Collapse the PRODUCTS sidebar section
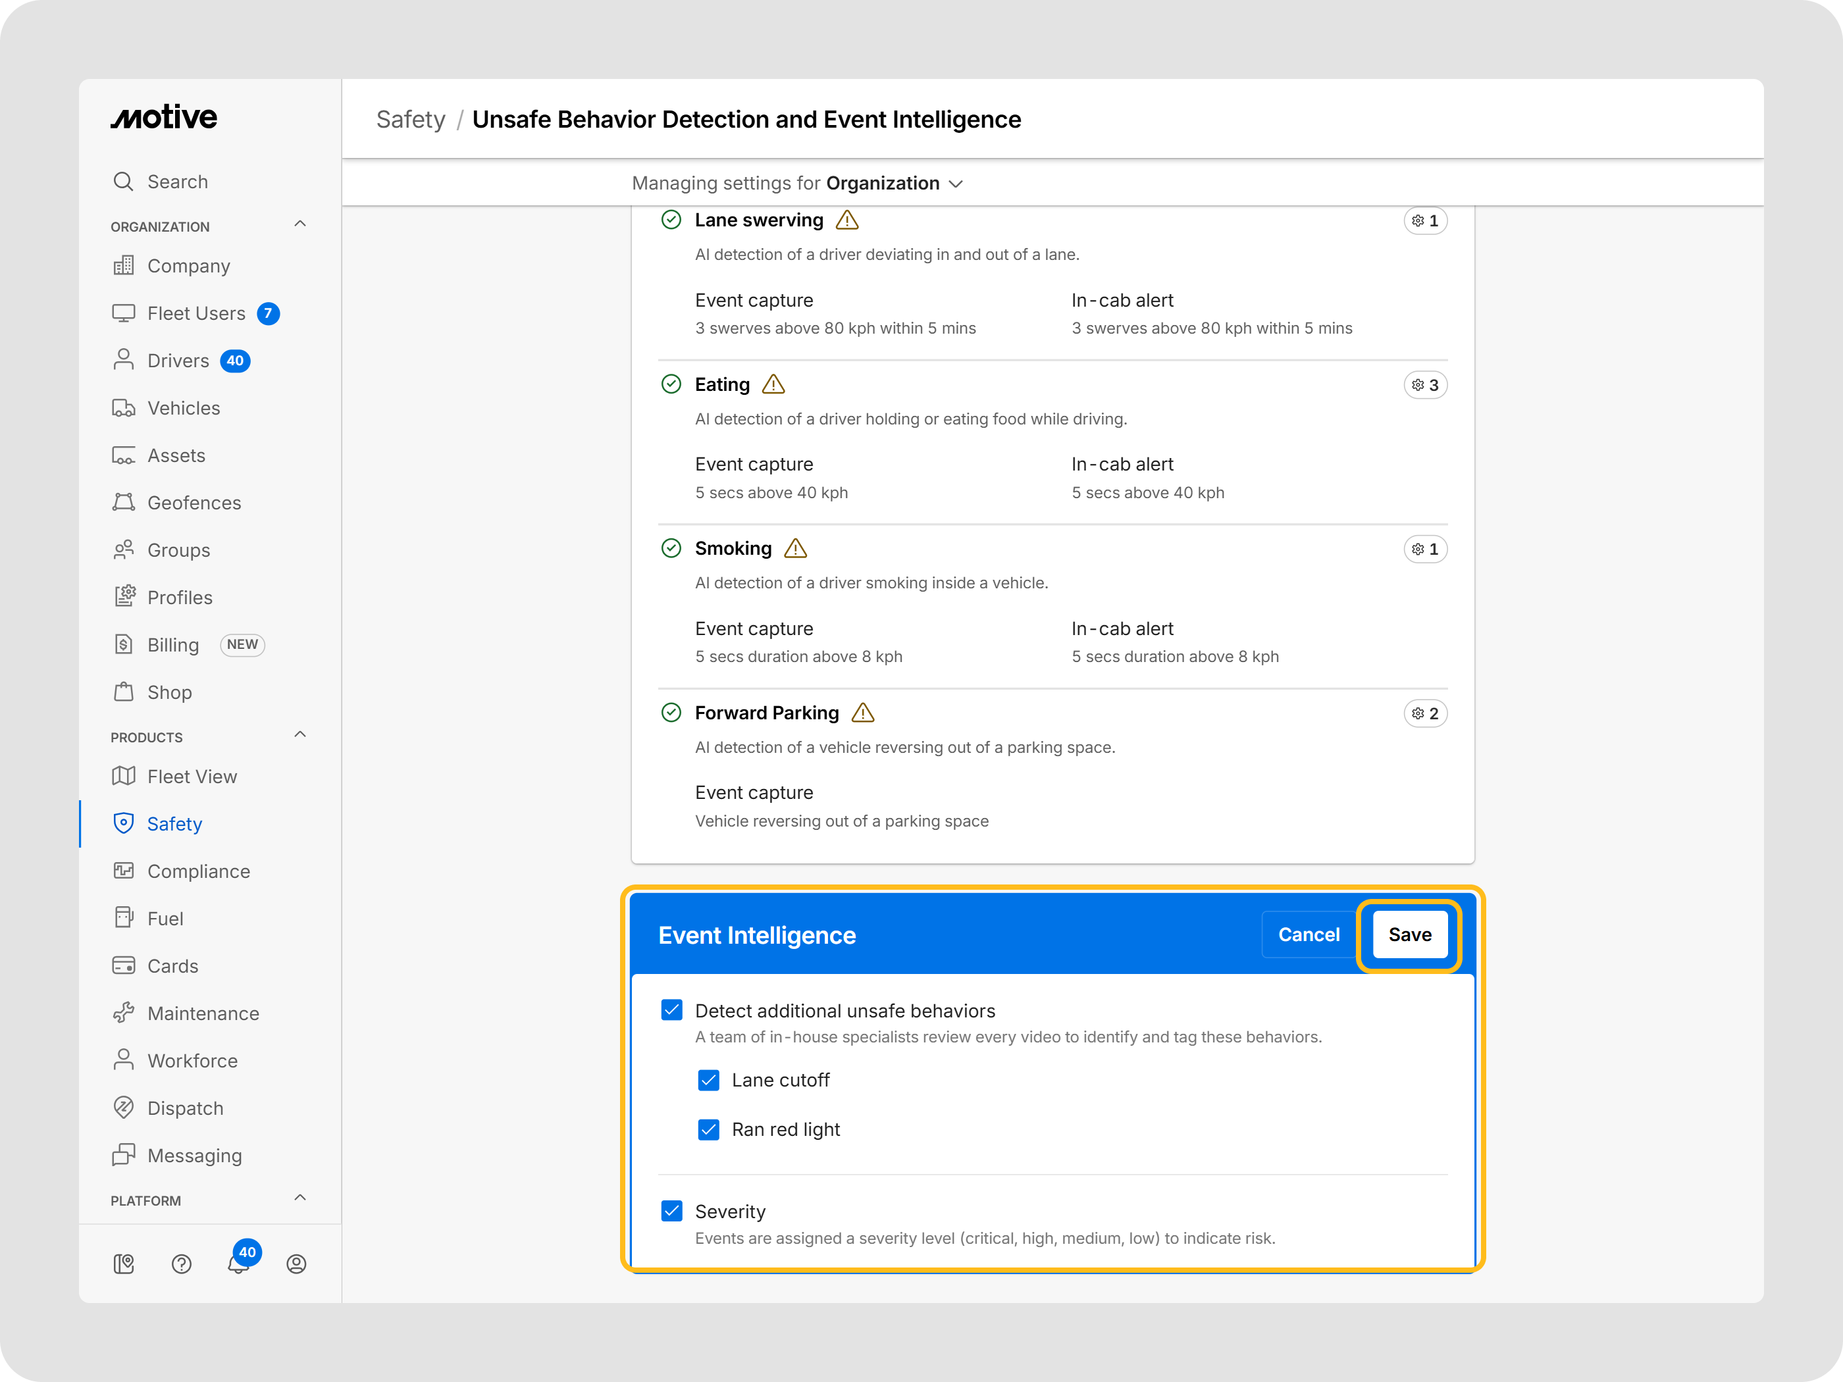The width and height of the screenshot is (1843, 1382). [x=300, y=734]
